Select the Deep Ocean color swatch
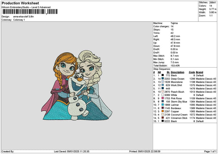The width and height of the screenshot is (218, 154). coord(162,78)
